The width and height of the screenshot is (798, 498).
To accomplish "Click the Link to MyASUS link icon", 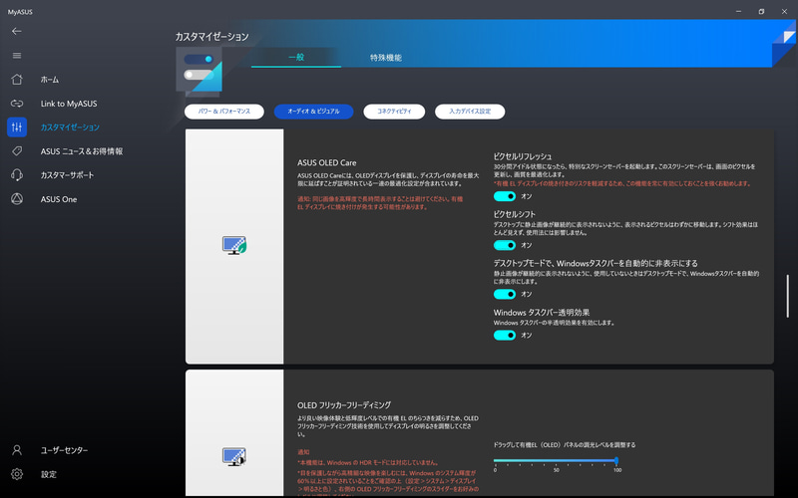I will click(x=17, y=104).
